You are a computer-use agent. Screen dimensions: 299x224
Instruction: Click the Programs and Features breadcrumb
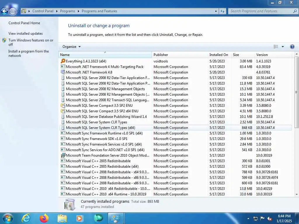coord(99,11)
